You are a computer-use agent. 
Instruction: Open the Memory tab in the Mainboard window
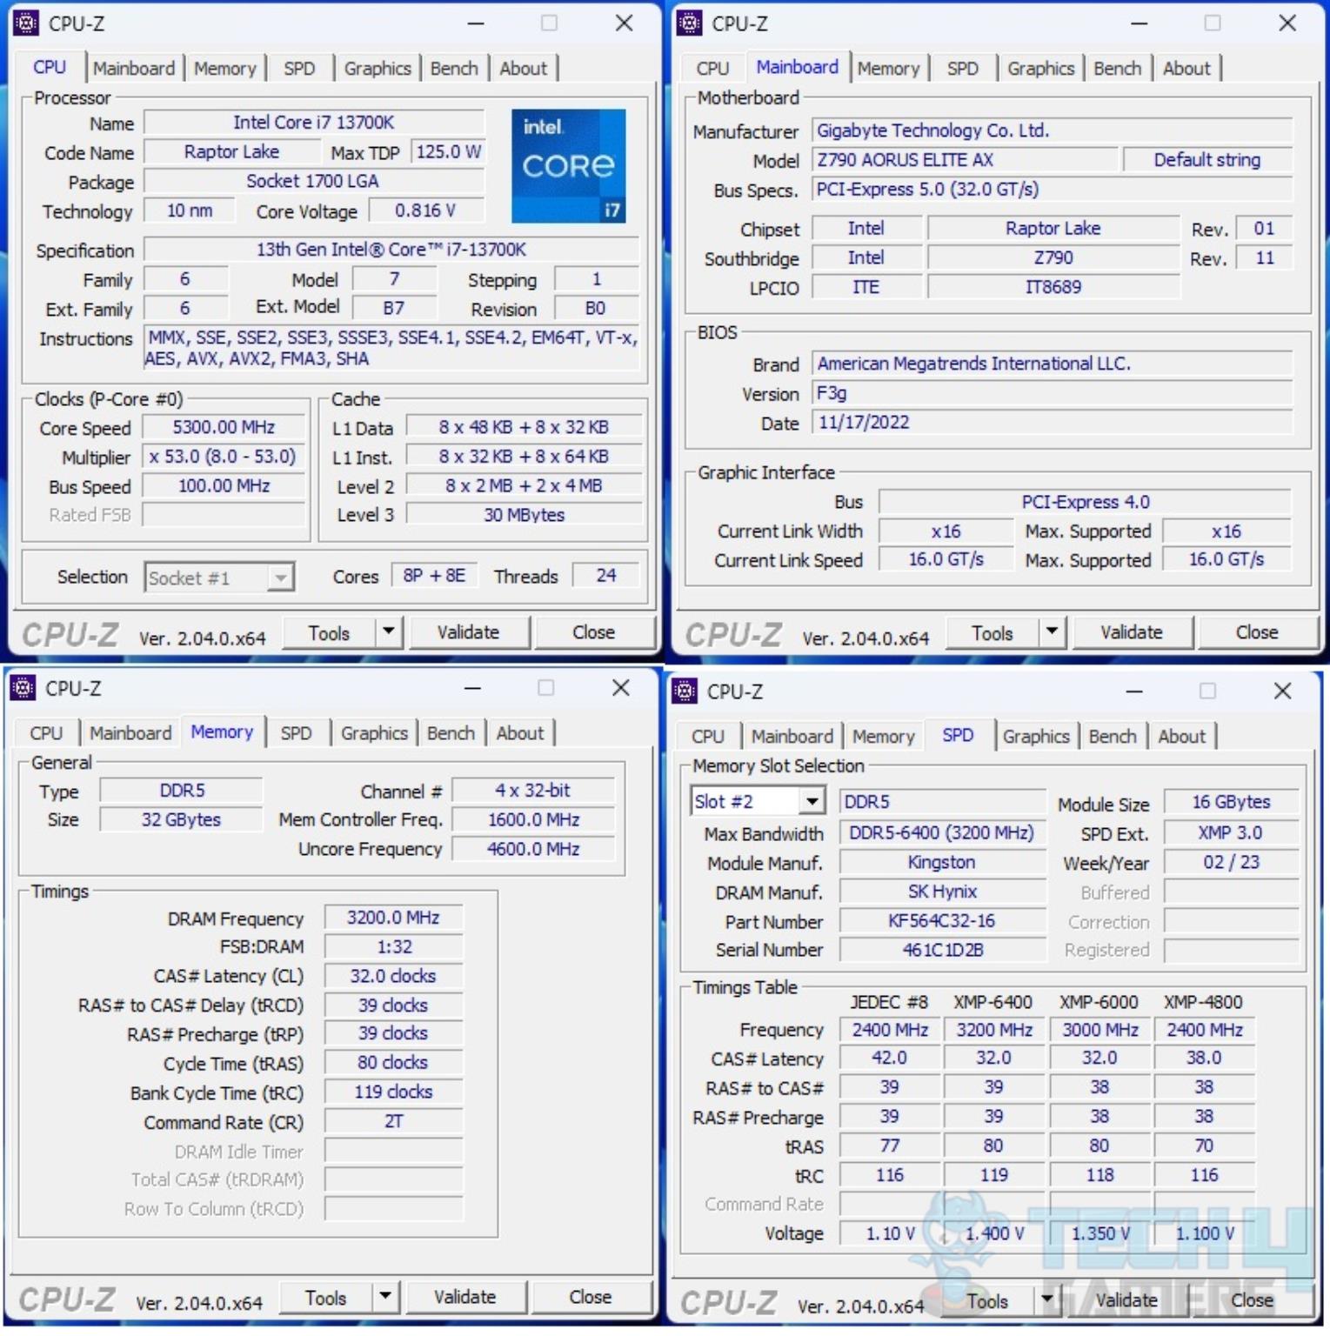pyautogui.click(x=888, y=68)
